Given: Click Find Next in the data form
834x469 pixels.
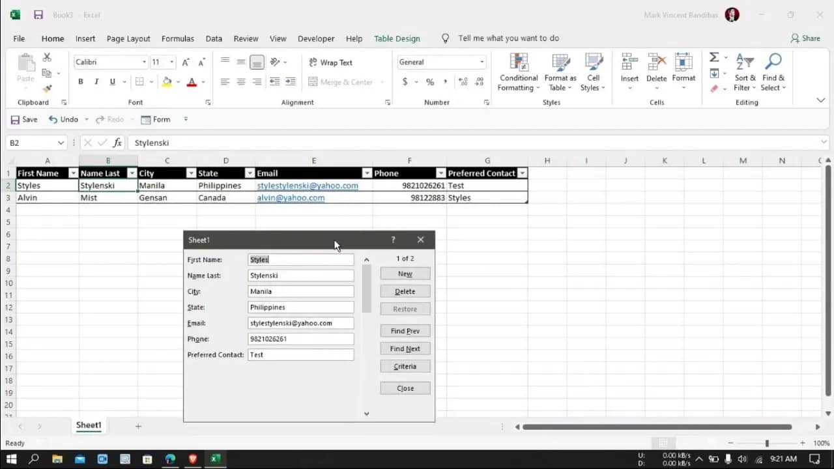Looking at the screenshot, I should pyautogui.click(x=405, y=348).
